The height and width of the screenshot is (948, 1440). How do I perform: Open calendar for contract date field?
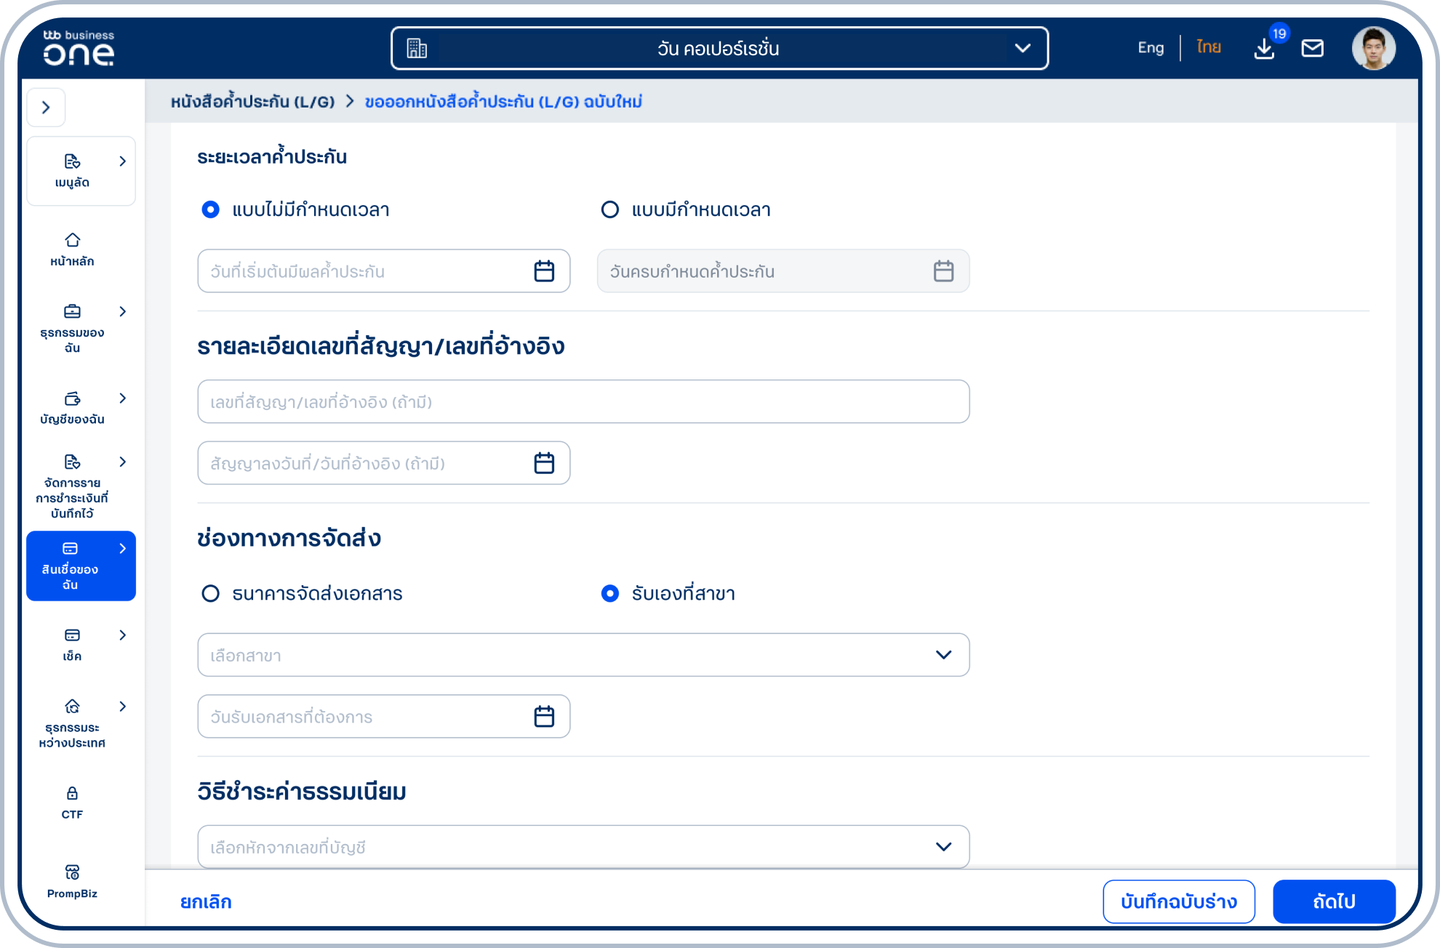(x=544, y=463)
